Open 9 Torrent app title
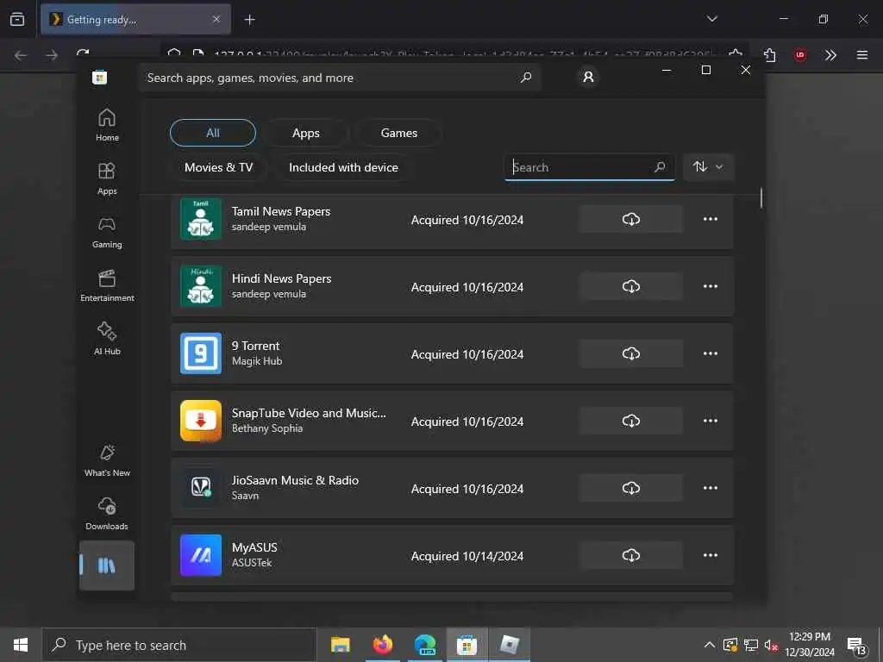 click(255, 346)
